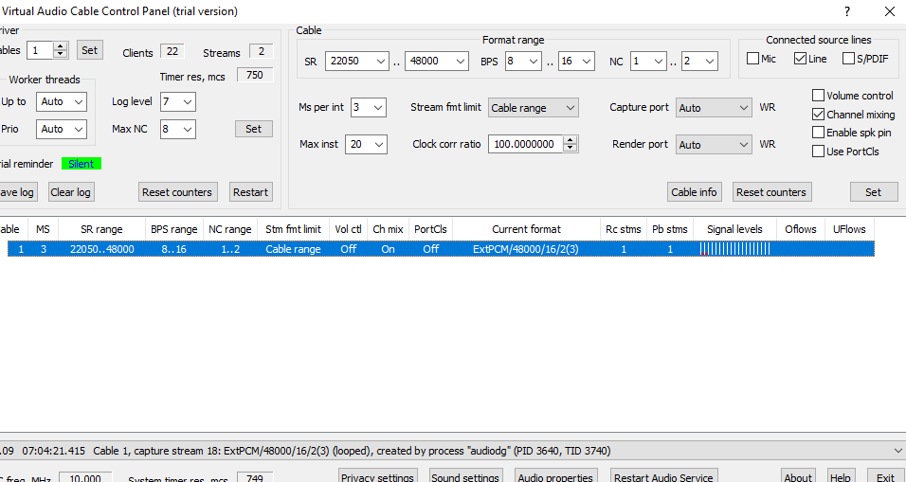
Task: Click the driver settings Set button
Action: pos(254,129)
